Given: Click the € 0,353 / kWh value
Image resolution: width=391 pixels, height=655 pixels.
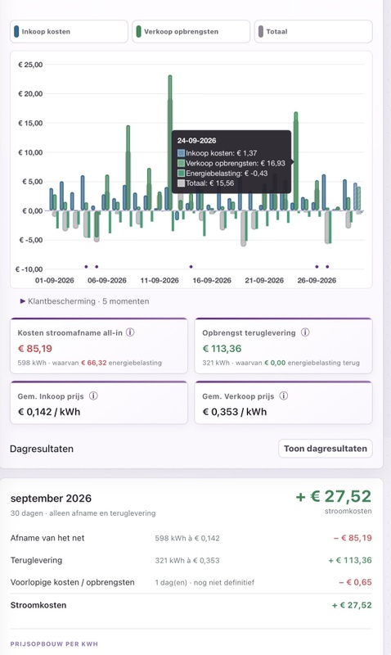Looking at the screenshot, I should coord(235,412).
